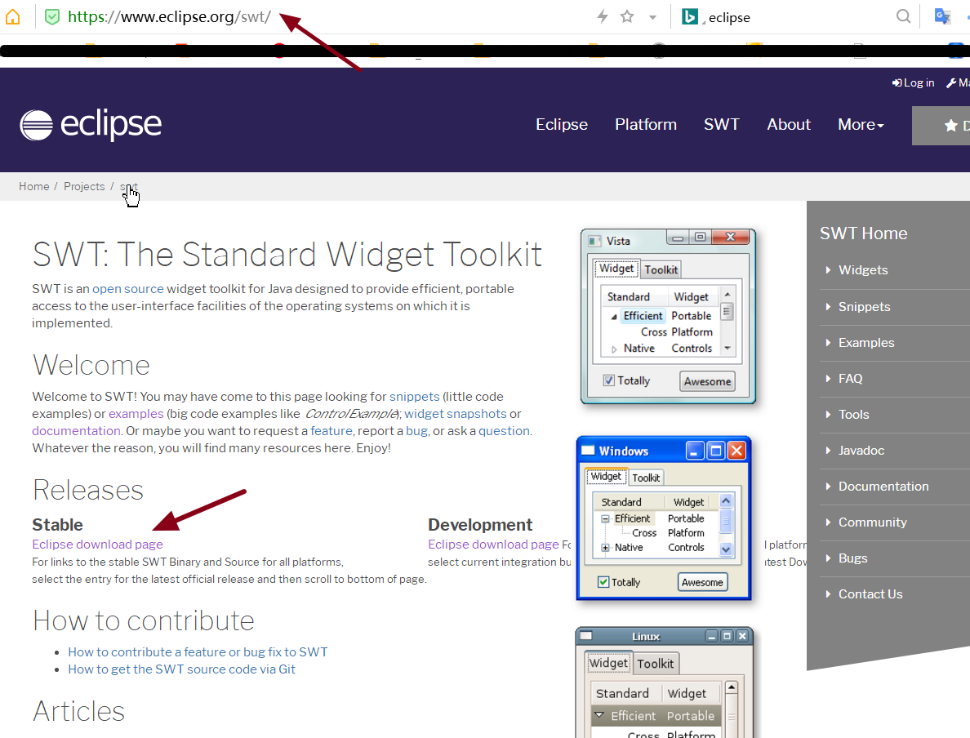Expand the Widgets sidebar item

(863, 270)
